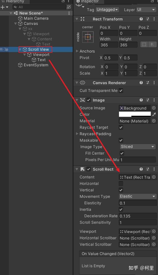Toggle the Cull Transparent Mesh checkbox

(121, 91)
